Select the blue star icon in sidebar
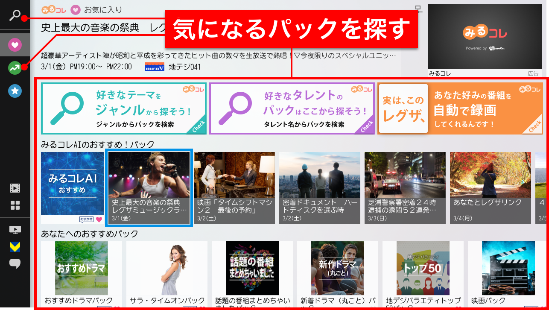This screenshot has width=549, height=310. 15,91
